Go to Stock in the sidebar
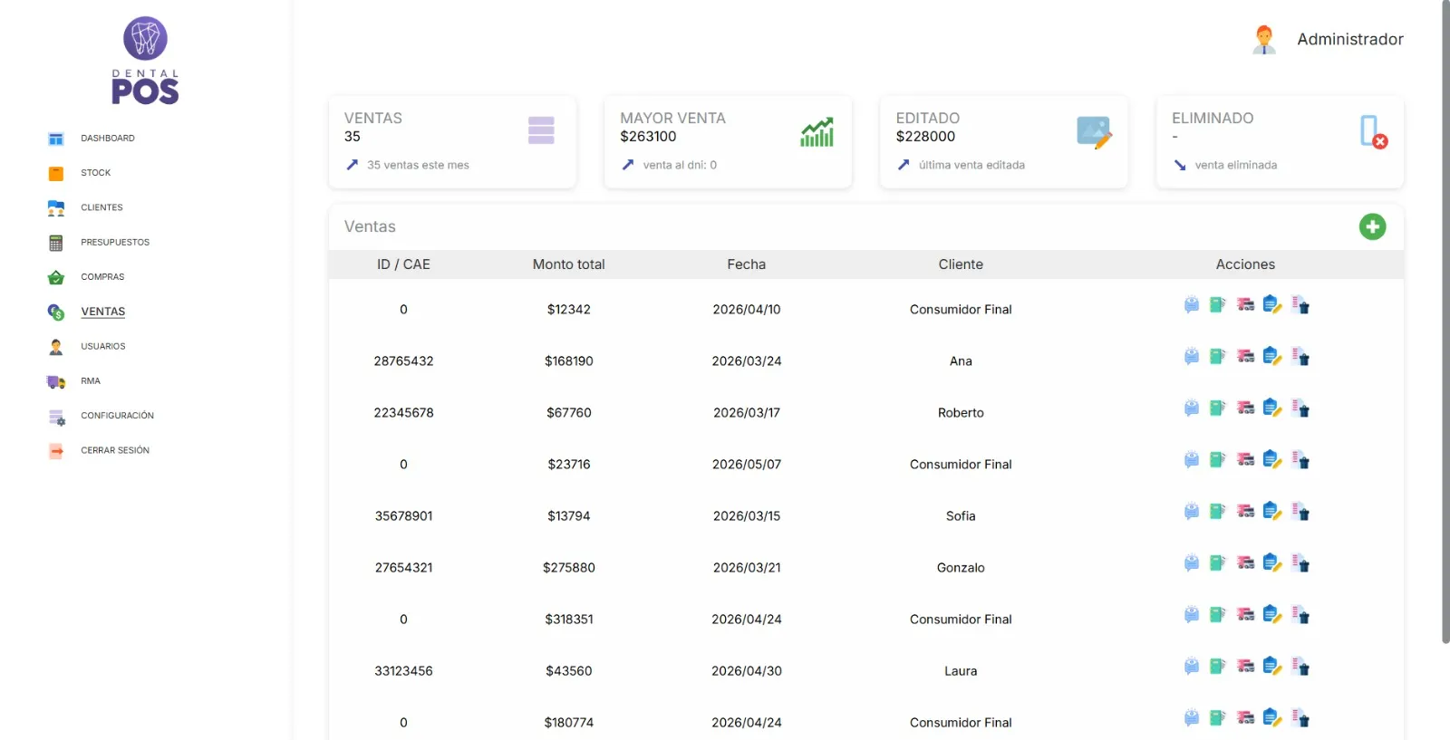This screenshot has height=740, width=1450. [96, 173]
